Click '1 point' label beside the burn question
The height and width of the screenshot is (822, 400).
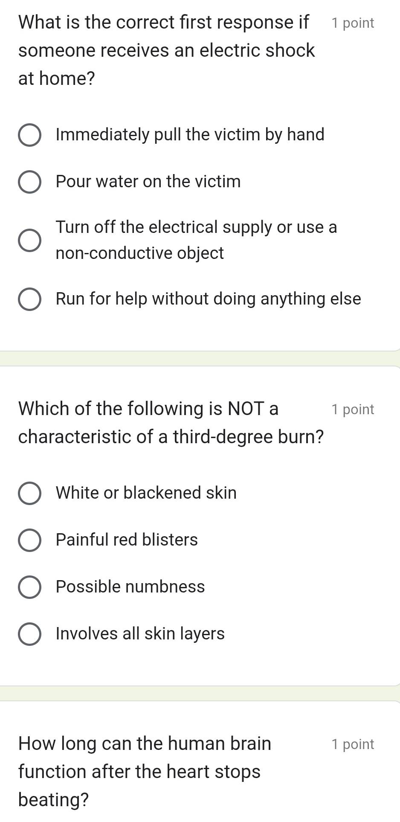point(353,410)
